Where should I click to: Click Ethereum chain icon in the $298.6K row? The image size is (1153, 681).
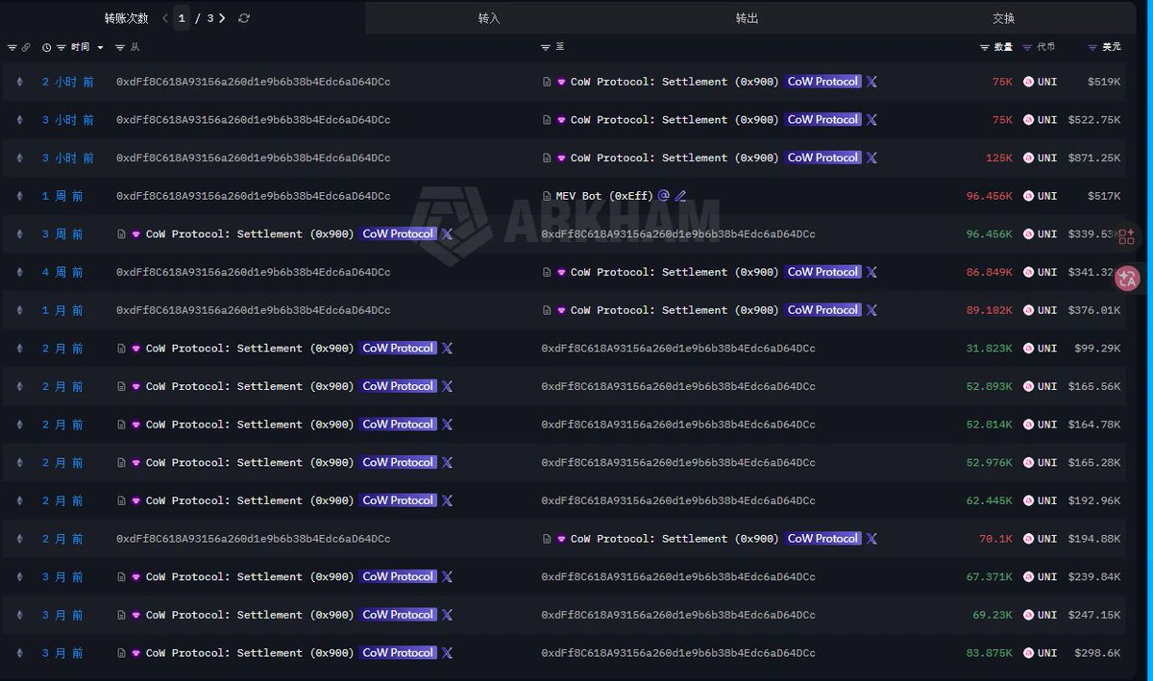[x=19, y=653]
